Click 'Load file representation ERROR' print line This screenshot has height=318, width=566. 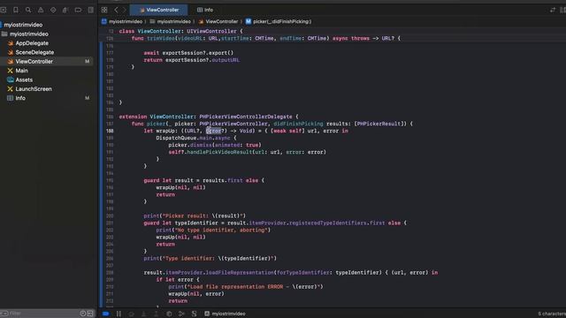tap(246, 286)
